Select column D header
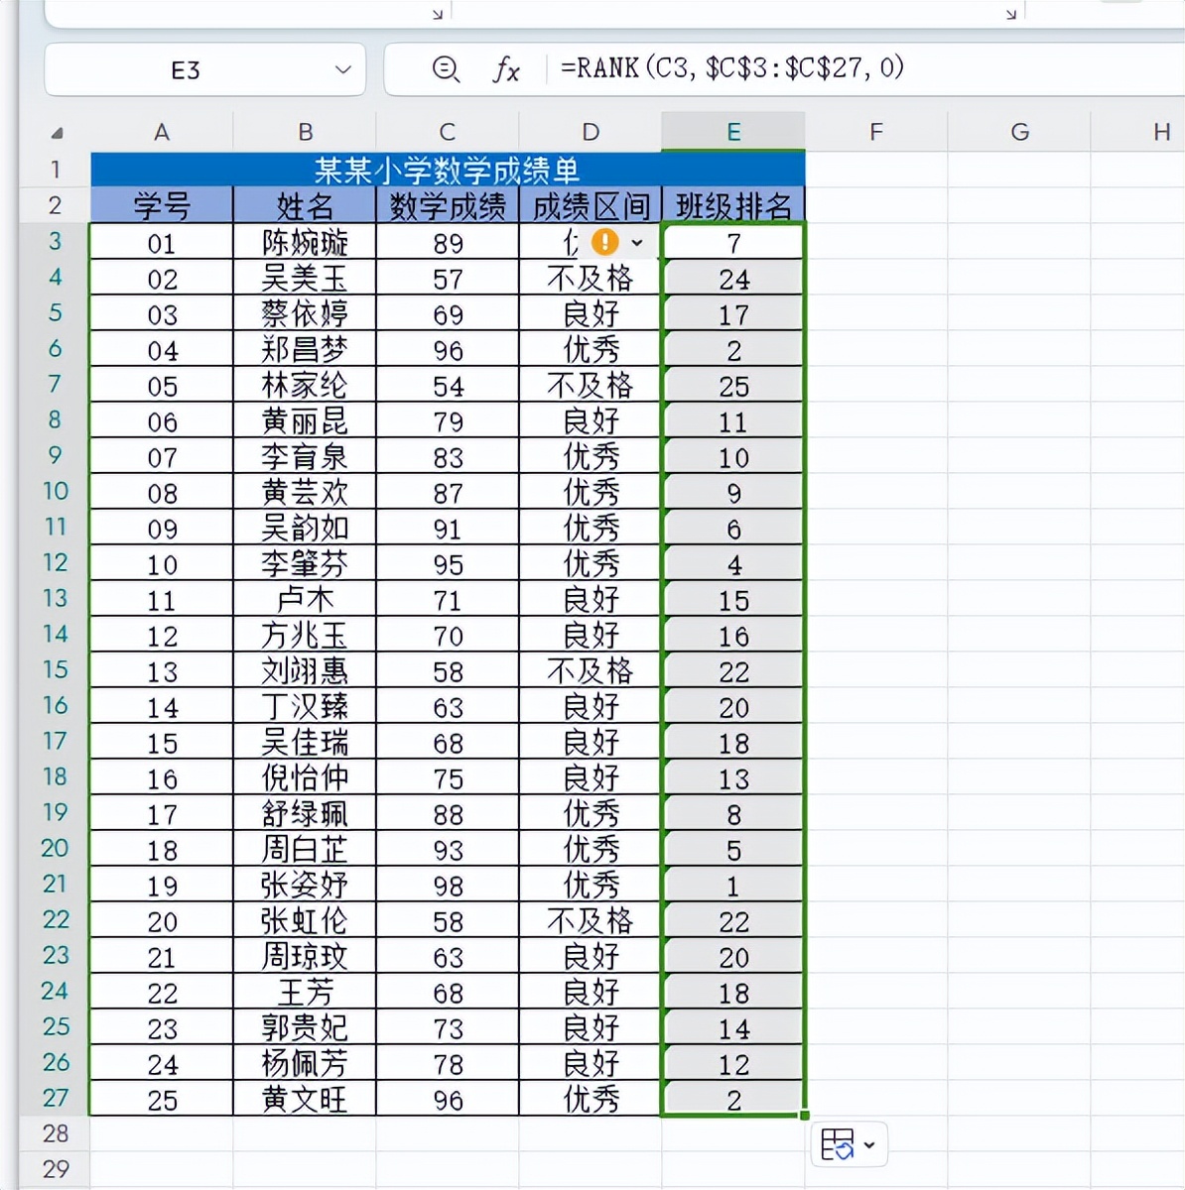 pyautogui.click(x=591, y=132)
